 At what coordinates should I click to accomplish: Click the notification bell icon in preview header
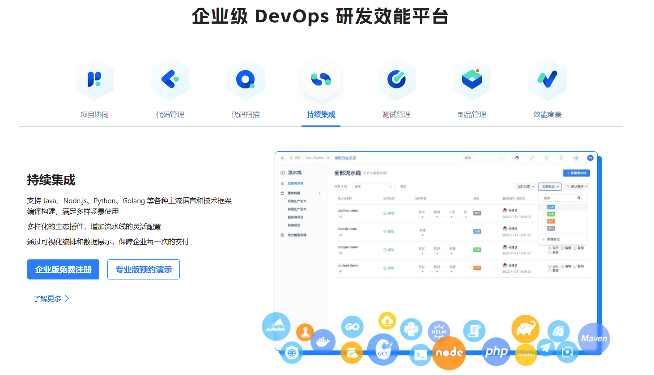click(546, 158)
